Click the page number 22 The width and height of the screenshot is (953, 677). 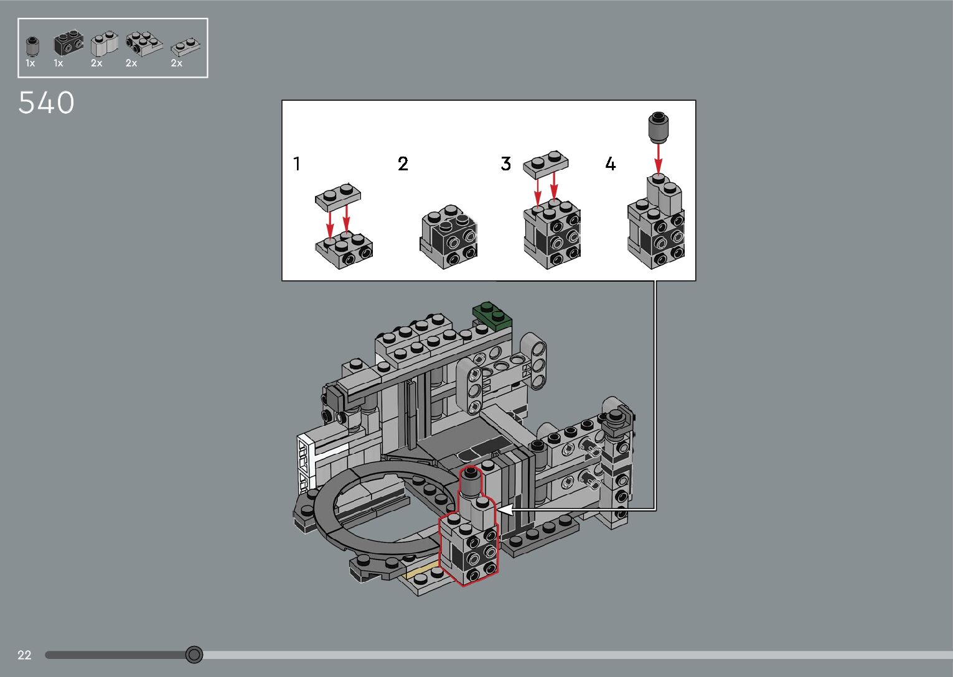(x=24, y=655)
